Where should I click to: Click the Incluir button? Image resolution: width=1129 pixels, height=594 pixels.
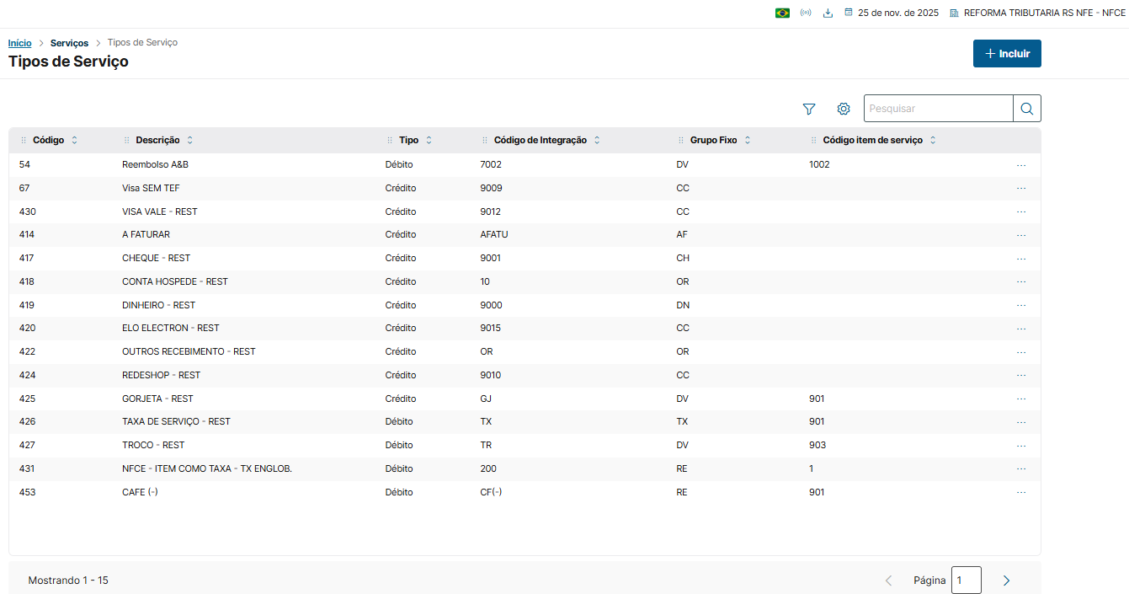pyautogui.click(x=1007, y=53)
